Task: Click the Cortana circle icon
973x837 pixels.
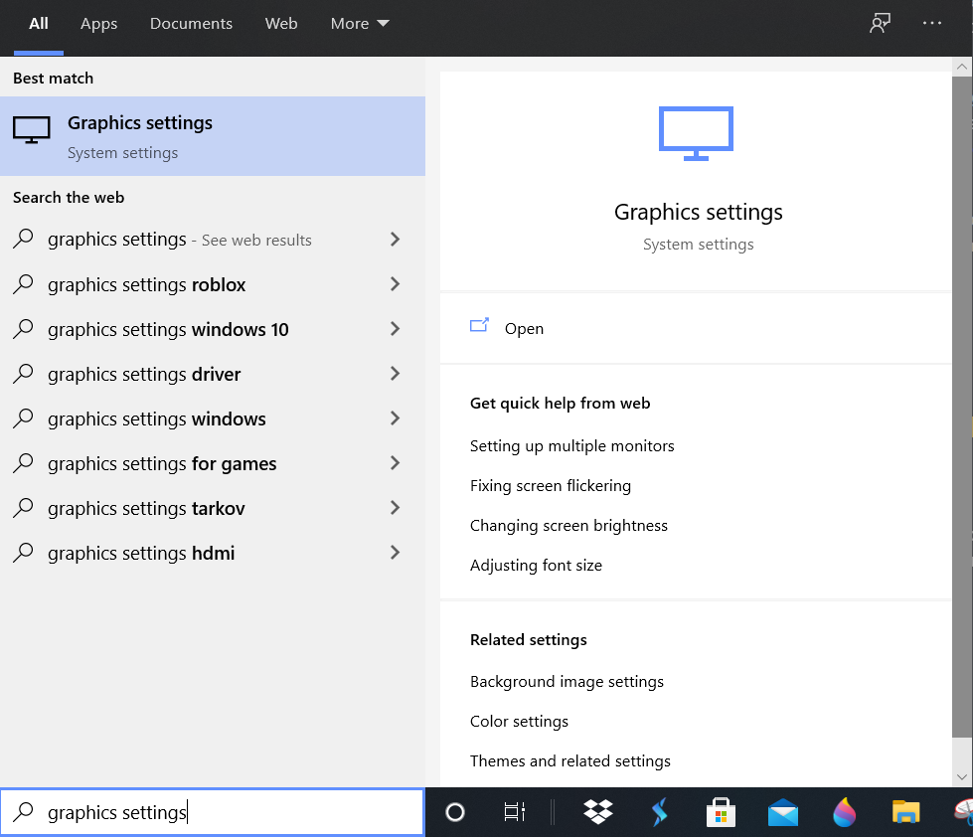Action: (455, 812)
